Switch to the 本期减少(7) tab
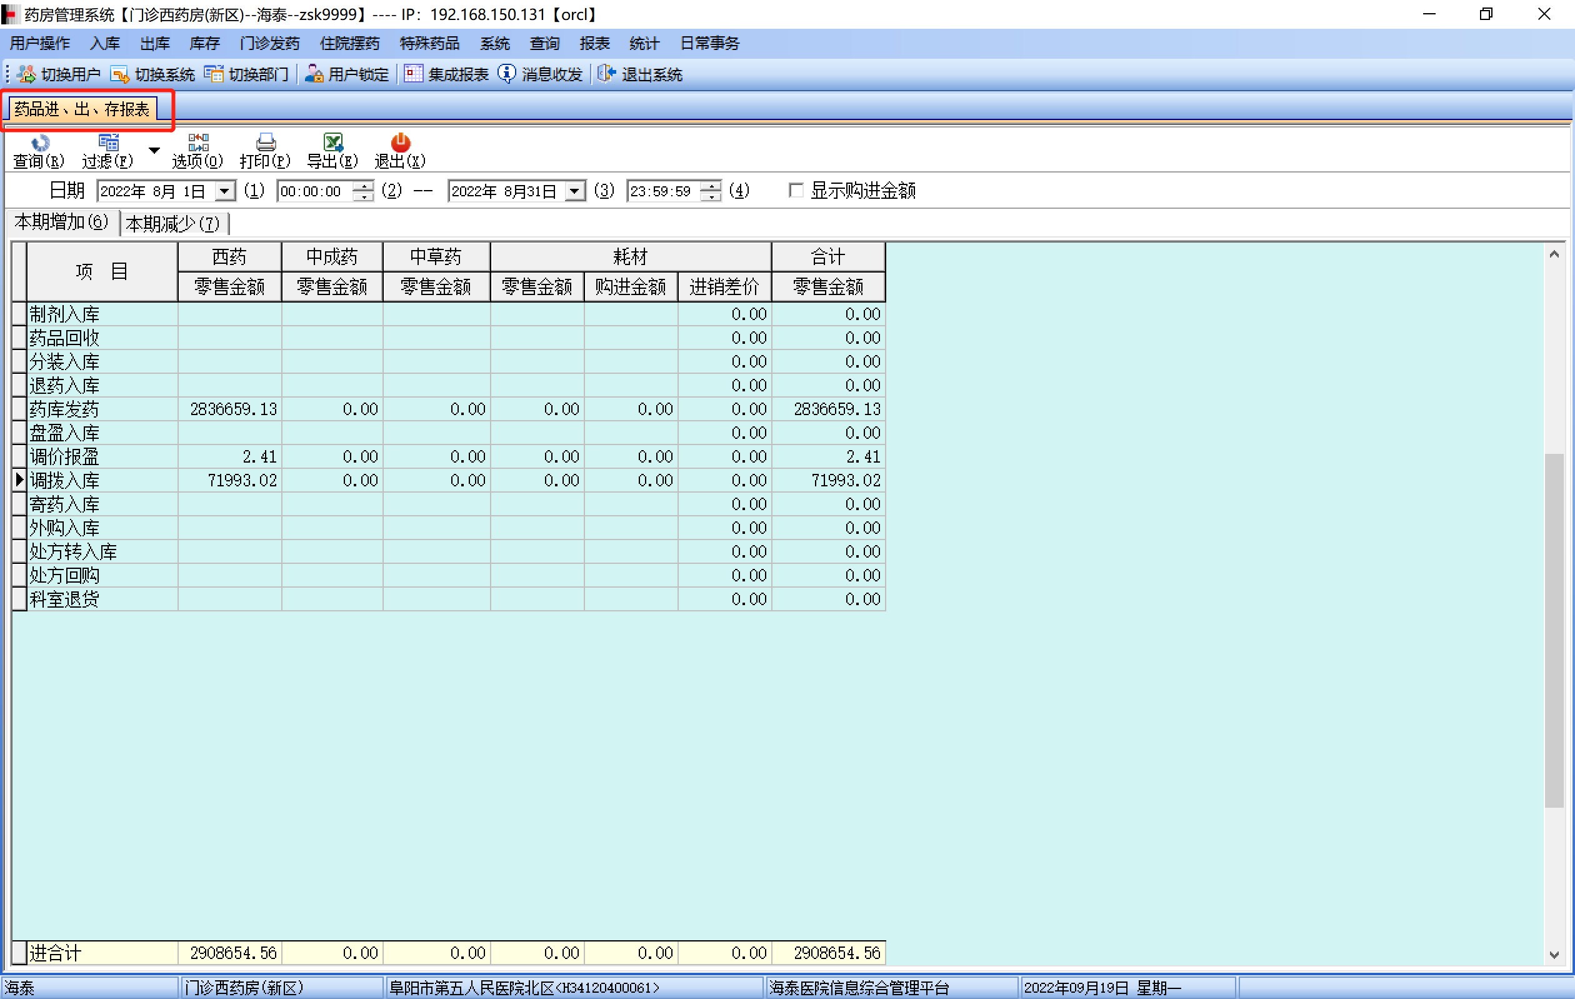The image size is (1575, 999). click(x=172, y=224)
